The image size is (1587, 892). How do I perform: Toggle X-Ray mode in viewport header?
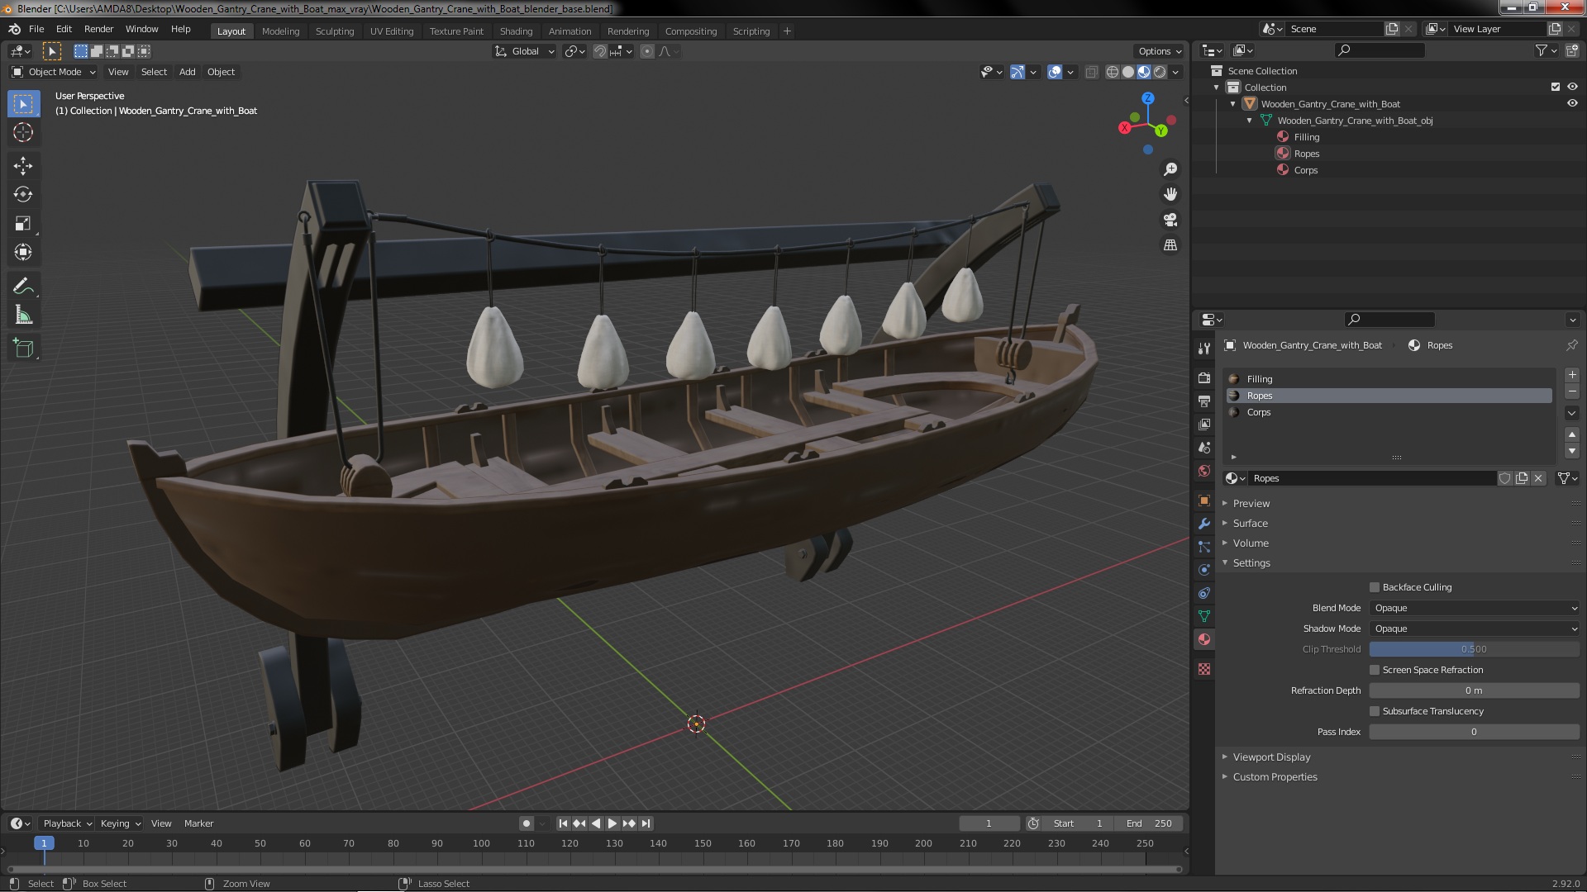pyautogui.click(x=1091, y=73)
